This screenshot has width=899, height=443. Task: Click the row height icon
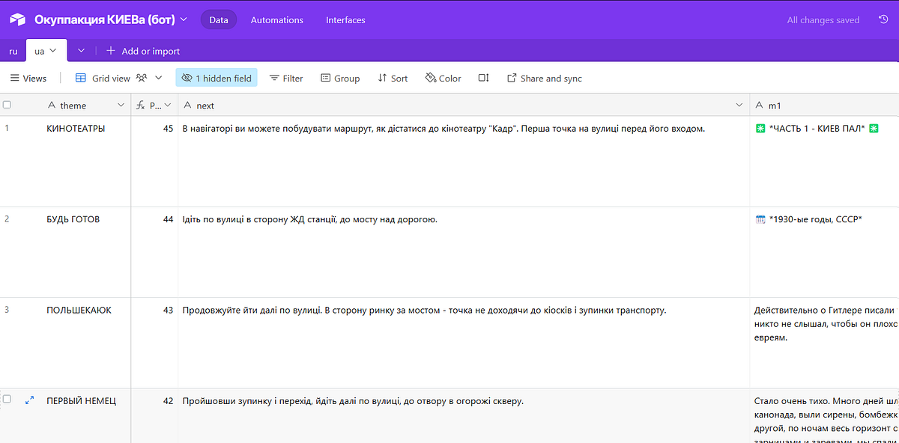coord(484,78)
